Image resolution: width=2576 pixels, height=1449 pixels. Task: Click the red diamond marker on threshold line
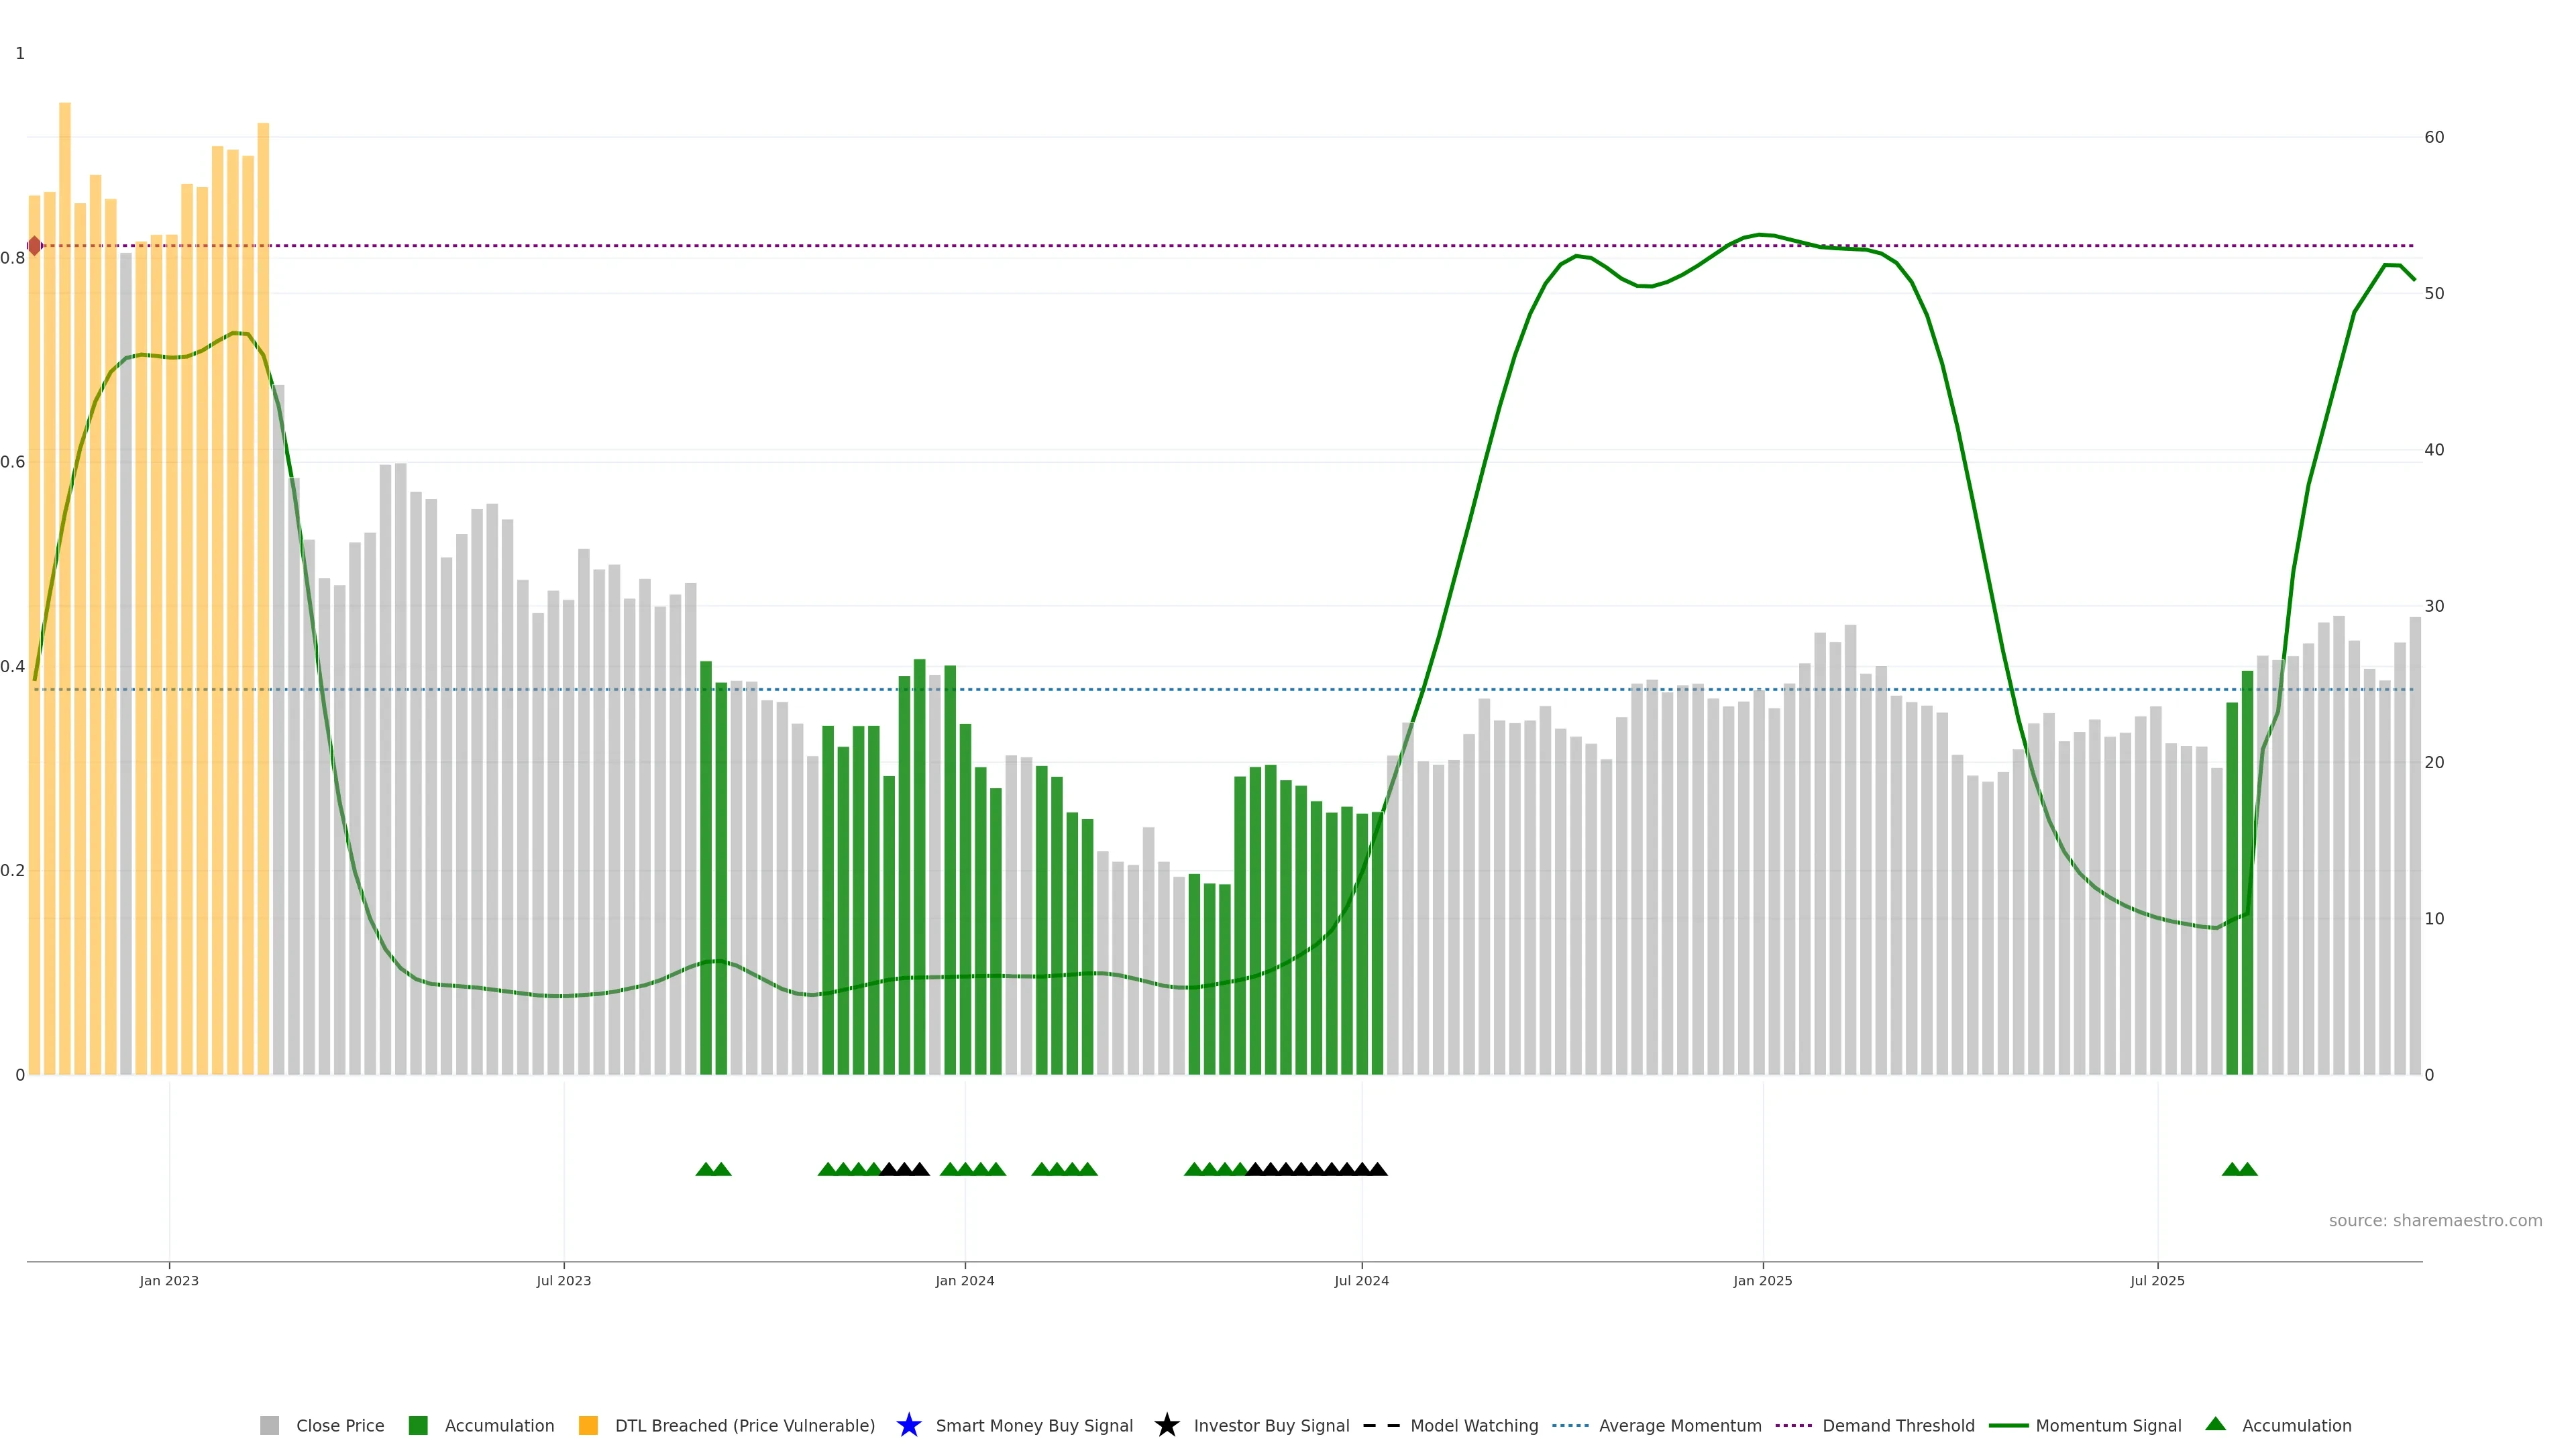(x=34, y=245)
